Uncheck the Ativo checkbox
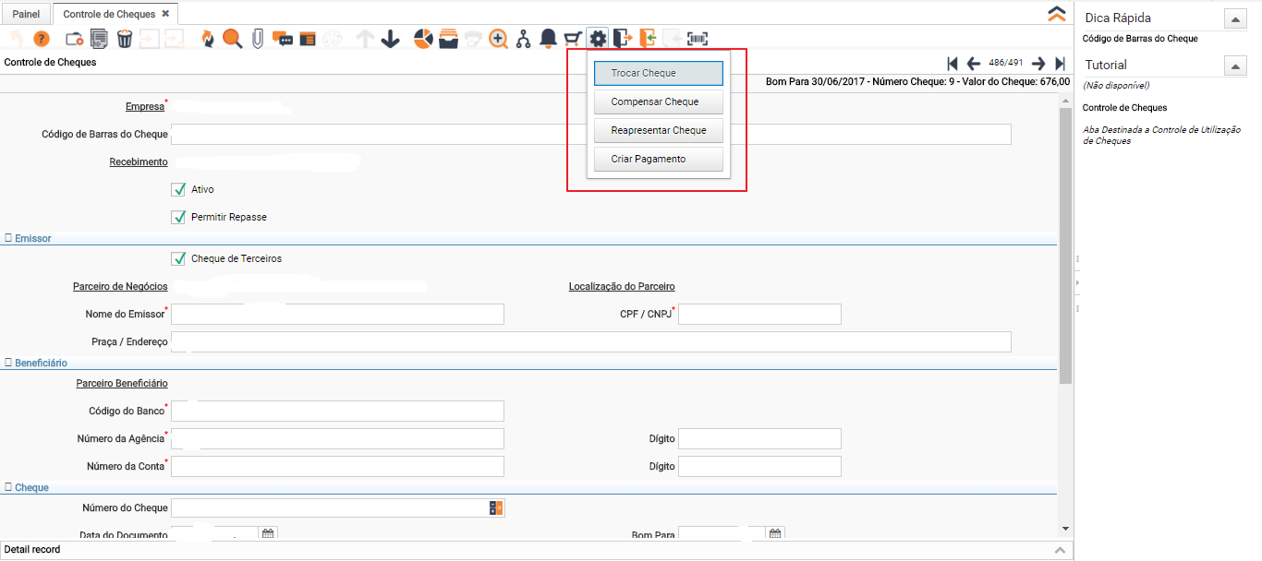 coord(179,189)
